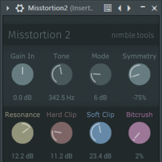Click the 2% bitcrush value

coord(139,156)
